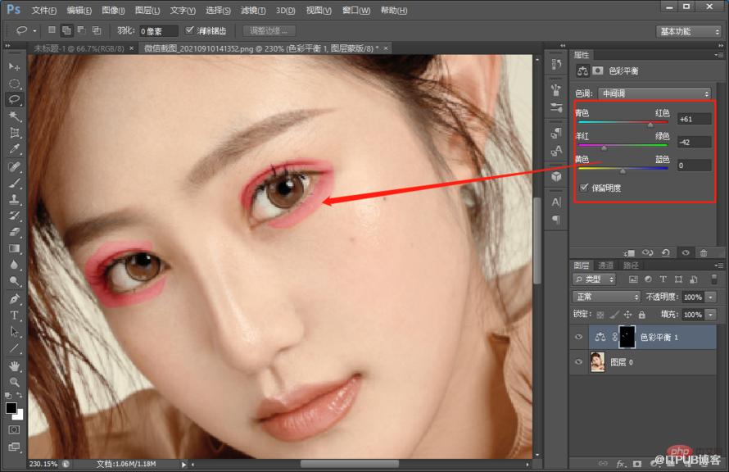Image resolution: width=729 pixels, height=472 pixels.
Task: Select the Path Selection tool
Action: point(15,332)
